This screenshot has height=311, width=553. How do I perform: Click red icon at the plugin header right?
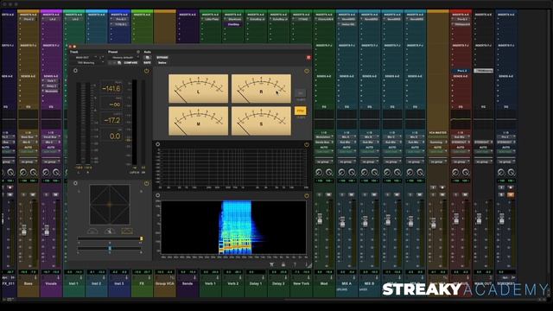click(308, 58)
